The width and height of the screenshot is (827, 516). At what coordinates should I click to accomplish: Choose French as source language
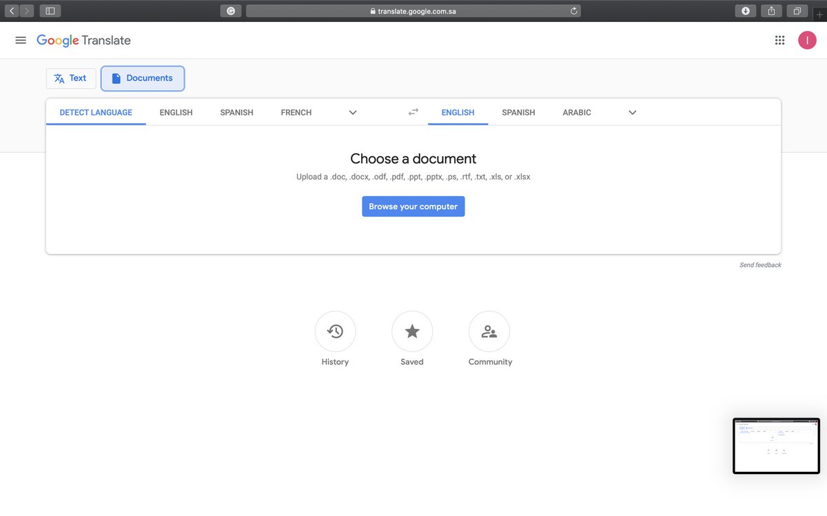coord(296,112)
